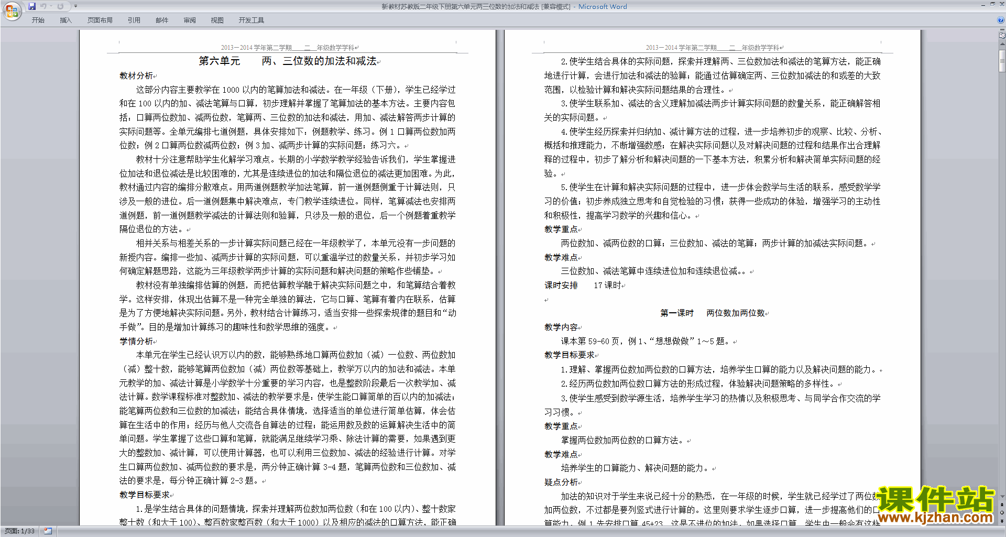Screen dimensions: 1006x537
Task: Click the scrollbar up arrow
Action: (x=1002, y=45)
